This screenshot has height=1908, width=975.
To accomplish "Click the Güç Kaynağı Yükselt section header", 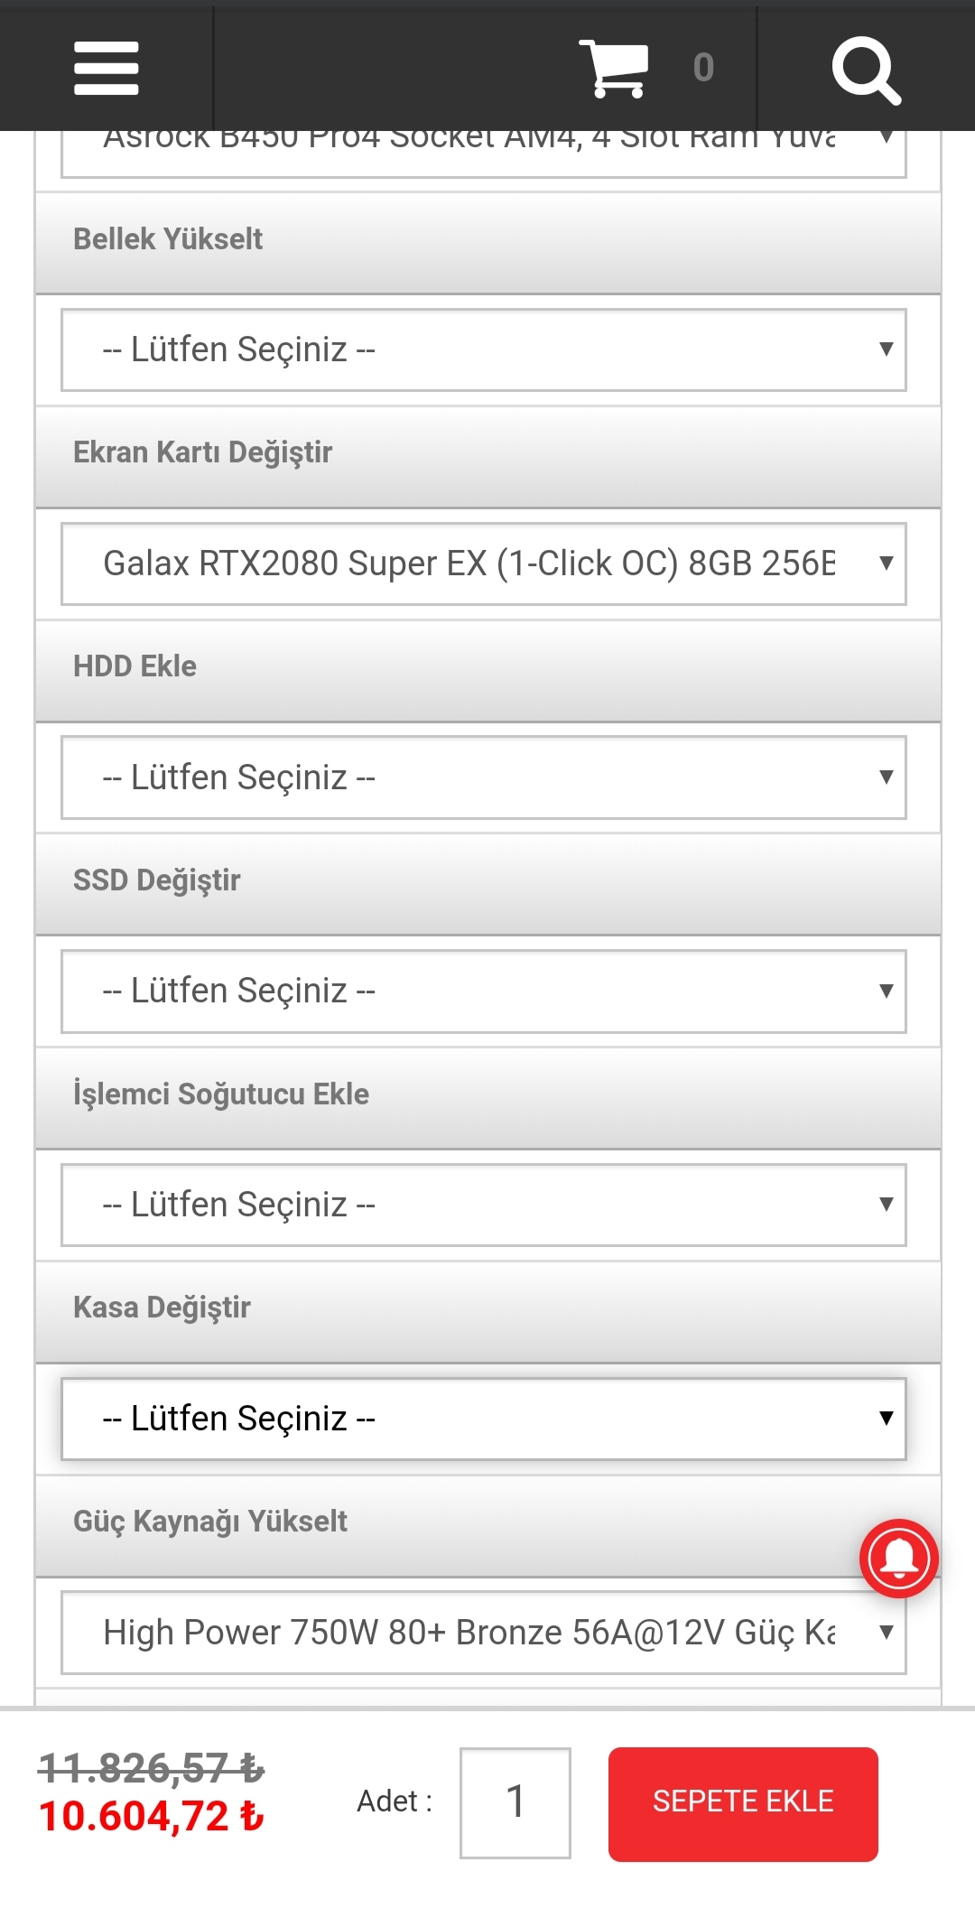I will (210, 1522).
